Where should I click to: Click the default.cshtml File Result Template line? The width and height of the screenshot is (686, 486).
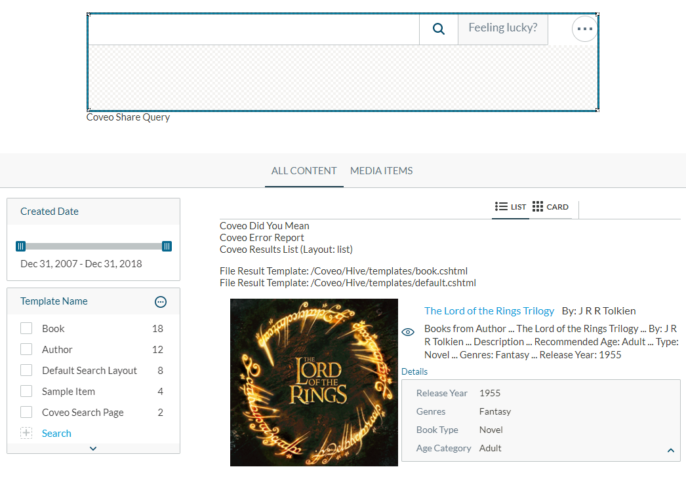[x=348, y=283]
